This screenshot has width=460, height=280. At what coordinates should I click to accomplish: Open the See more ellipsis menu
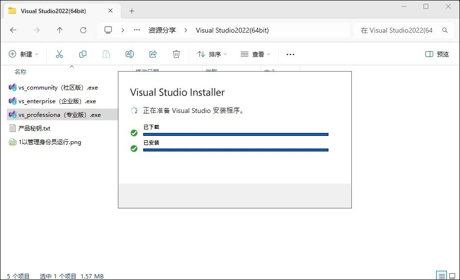(x=290, y=54)
